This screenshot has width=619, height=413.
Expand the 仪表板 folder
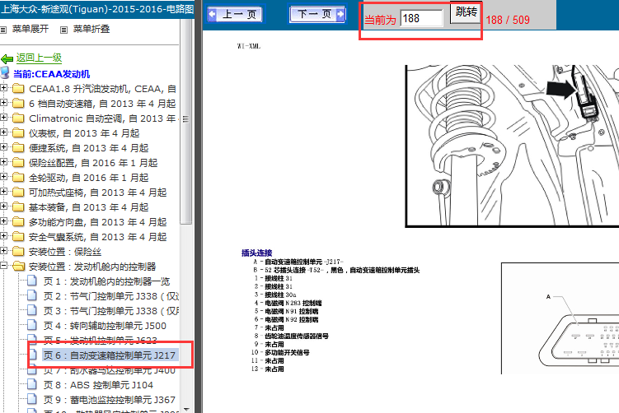tap(3, 132)
